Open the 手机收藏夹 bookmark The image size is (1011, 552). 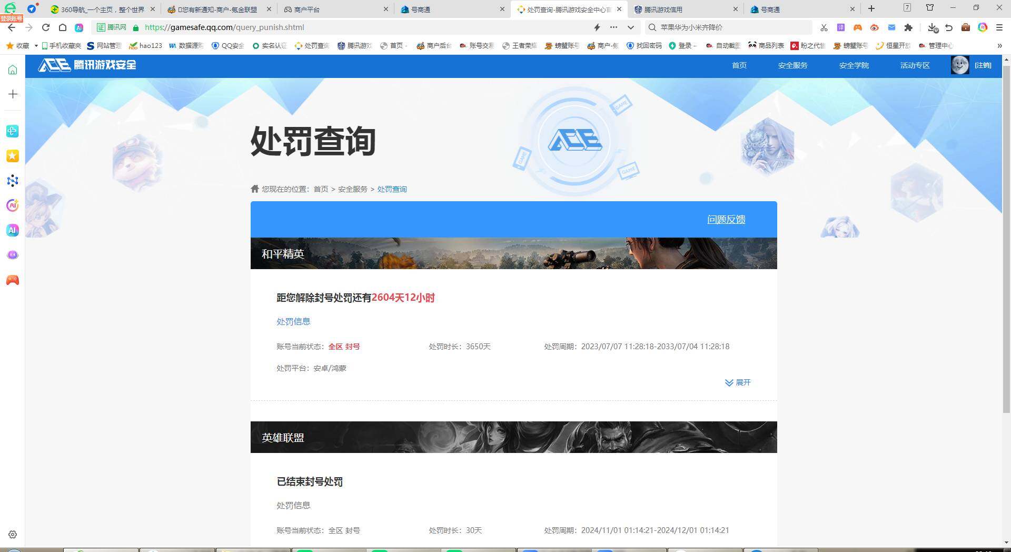[x=61, y=46]
